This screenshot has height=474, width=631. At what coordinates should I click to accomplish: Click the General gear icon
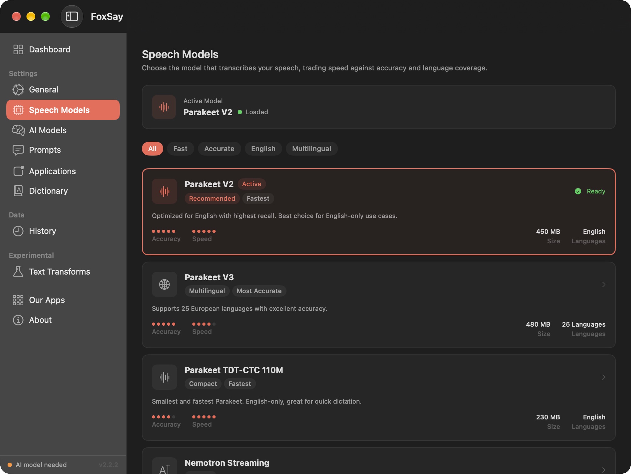(x=18, y=90)
